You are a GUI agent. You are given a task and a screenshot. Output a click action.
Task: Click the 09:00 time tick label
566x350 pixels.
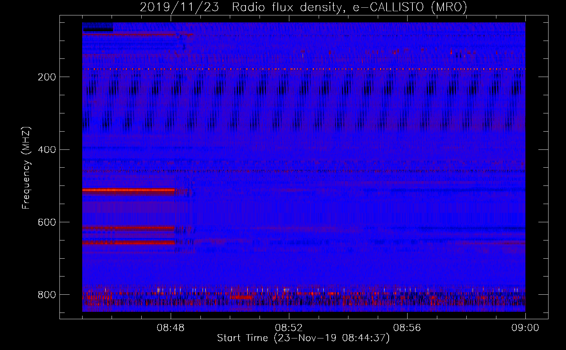point(525,328)
